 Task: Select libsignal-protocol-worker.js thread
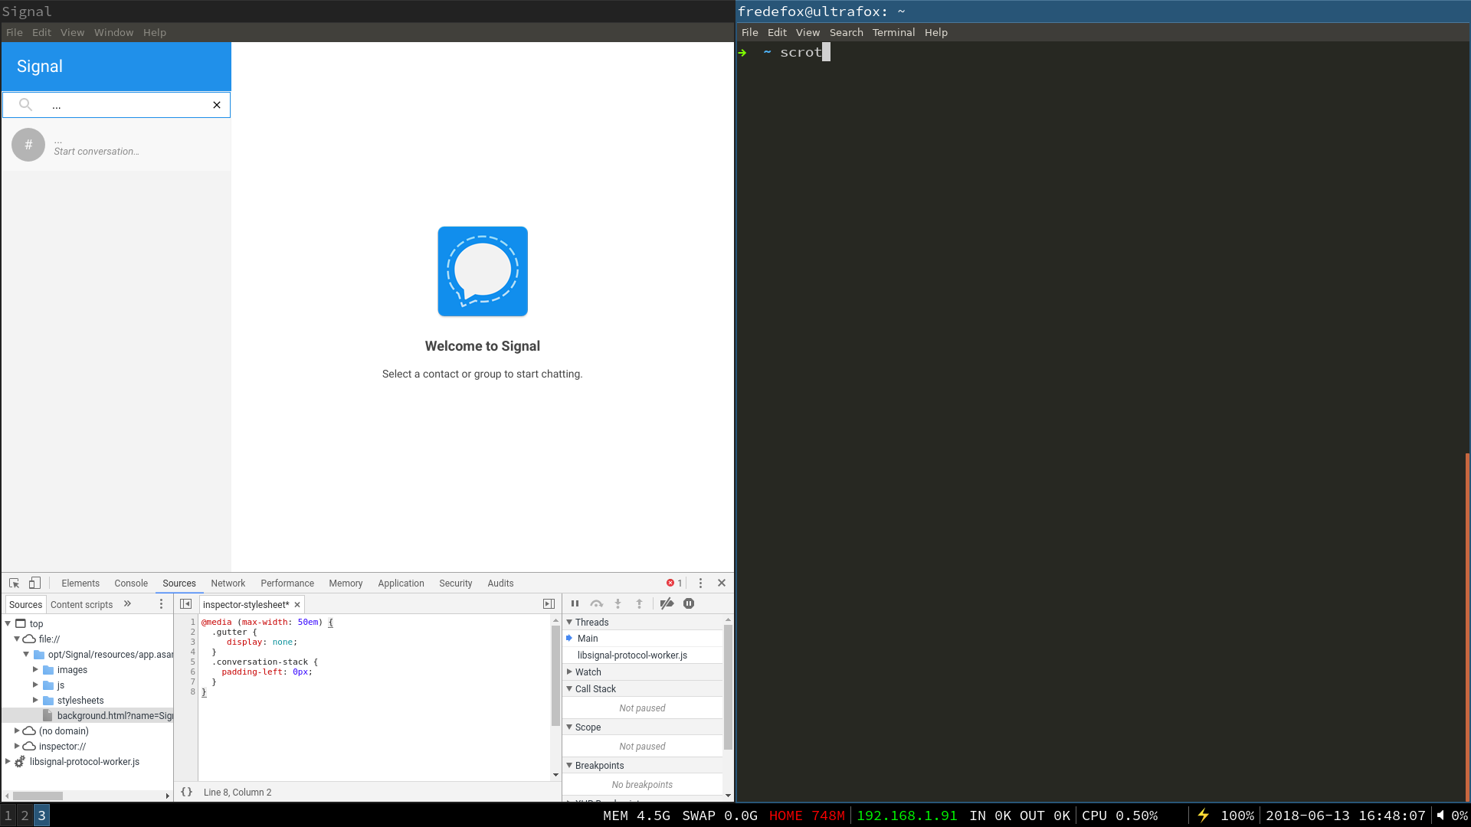(x=632, y=655)
